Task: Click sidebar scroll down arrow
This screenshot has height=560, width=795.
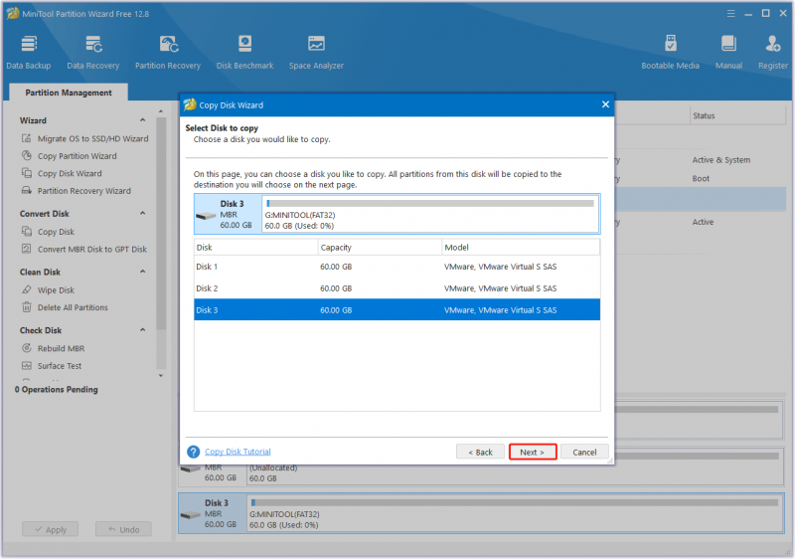Action: 161,376
